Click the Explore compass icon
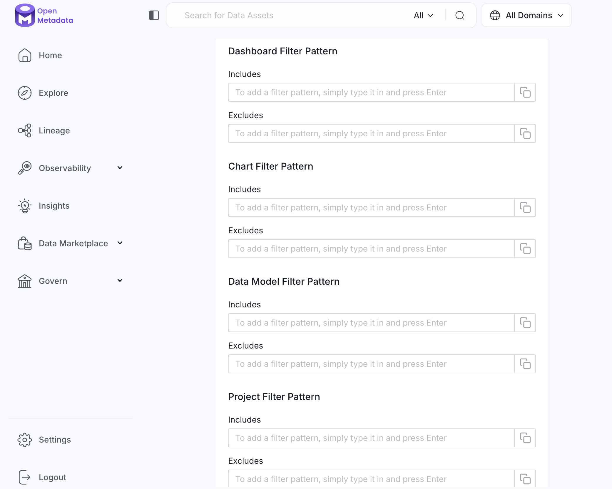Screen dimensions: 612x489 coord(25,93)
